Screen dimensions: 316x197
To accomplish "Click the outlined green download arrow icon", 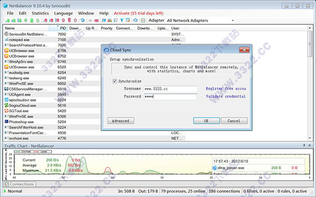I will 38,21.
